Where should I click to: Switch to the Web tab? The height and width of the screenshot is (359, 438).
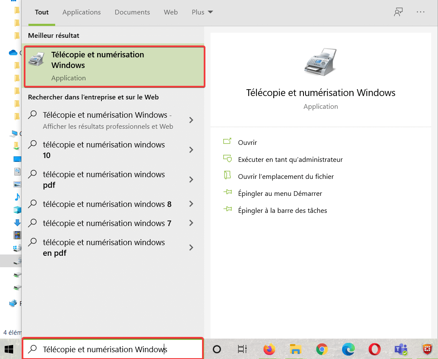[x=171, y=12]
